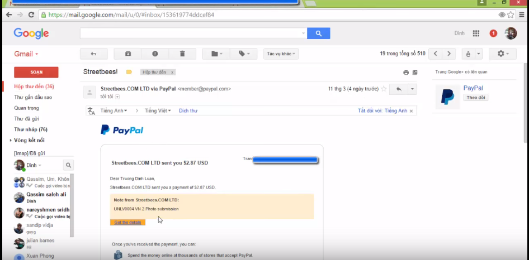Open Gmail dropdown menu
This screenshot has width=529, height=260.
click(26, 54)
